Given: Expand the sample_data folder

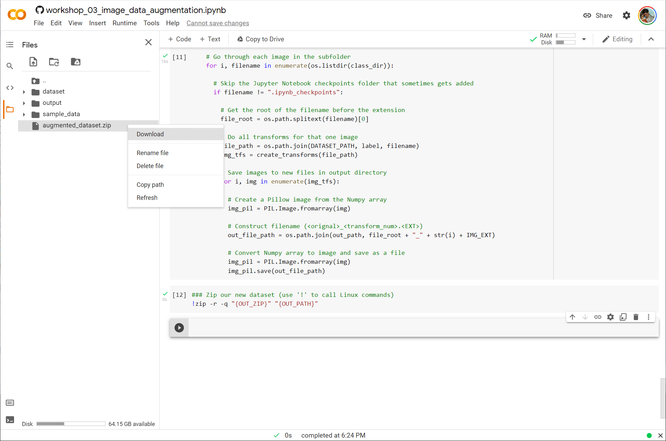Looking at the screenshot, I should tap(24, 114).
